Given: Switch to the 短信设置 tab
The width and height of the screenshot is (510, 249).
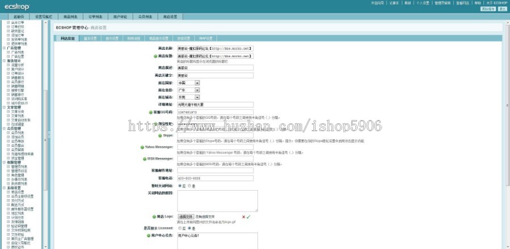Looking at the screenshot, I should pyautogui.click(x=184, y=38).
